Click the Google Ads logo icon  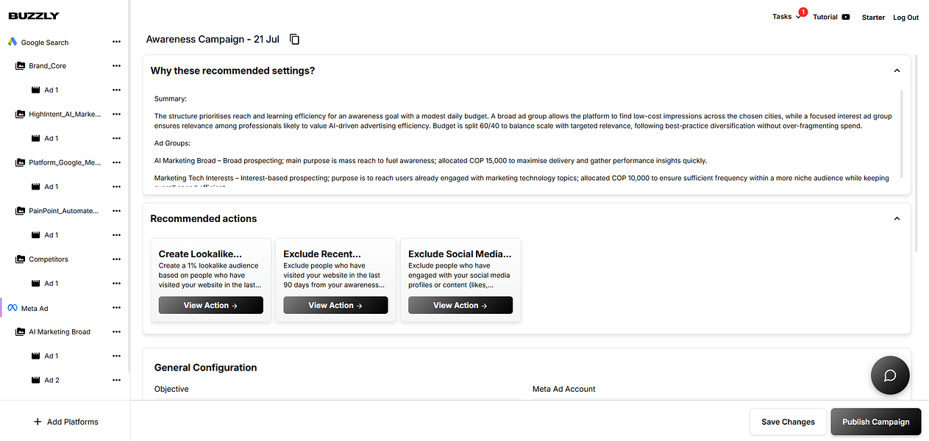13,43
